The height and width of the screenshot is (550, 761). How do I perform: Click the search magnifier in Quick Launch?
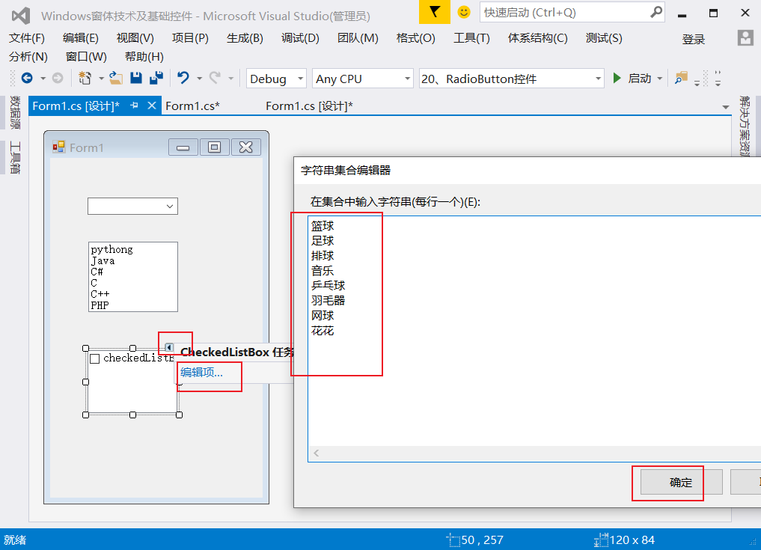coord(656,12)
